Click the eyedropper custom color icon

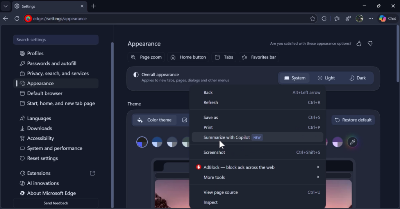click(x=352, y=142)
